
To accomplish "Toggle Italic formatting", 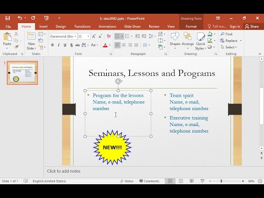I will [59, 45].
